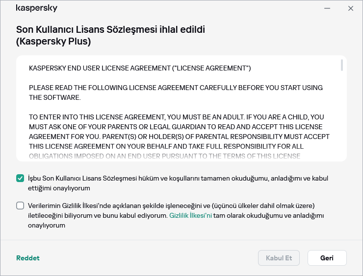Click the 'PLEASE READ THE FOLLOWING' paragraph
Image resolution: width=363 pixels, height=276 pixels.
click(x=176, y=92)
